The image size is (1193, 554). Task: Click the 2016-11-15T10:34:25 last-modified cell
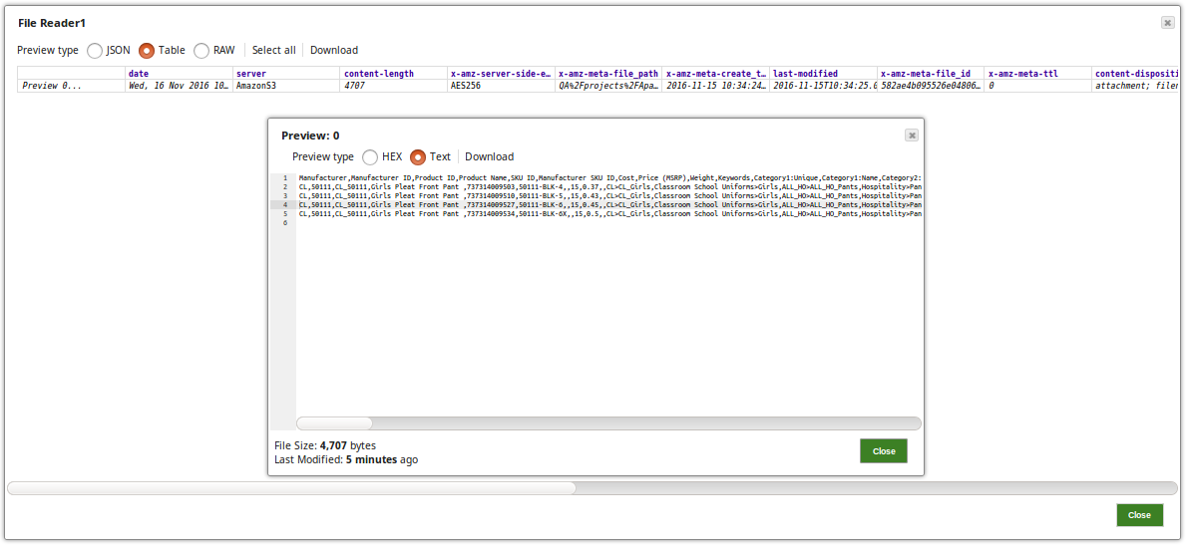[823, 86]
